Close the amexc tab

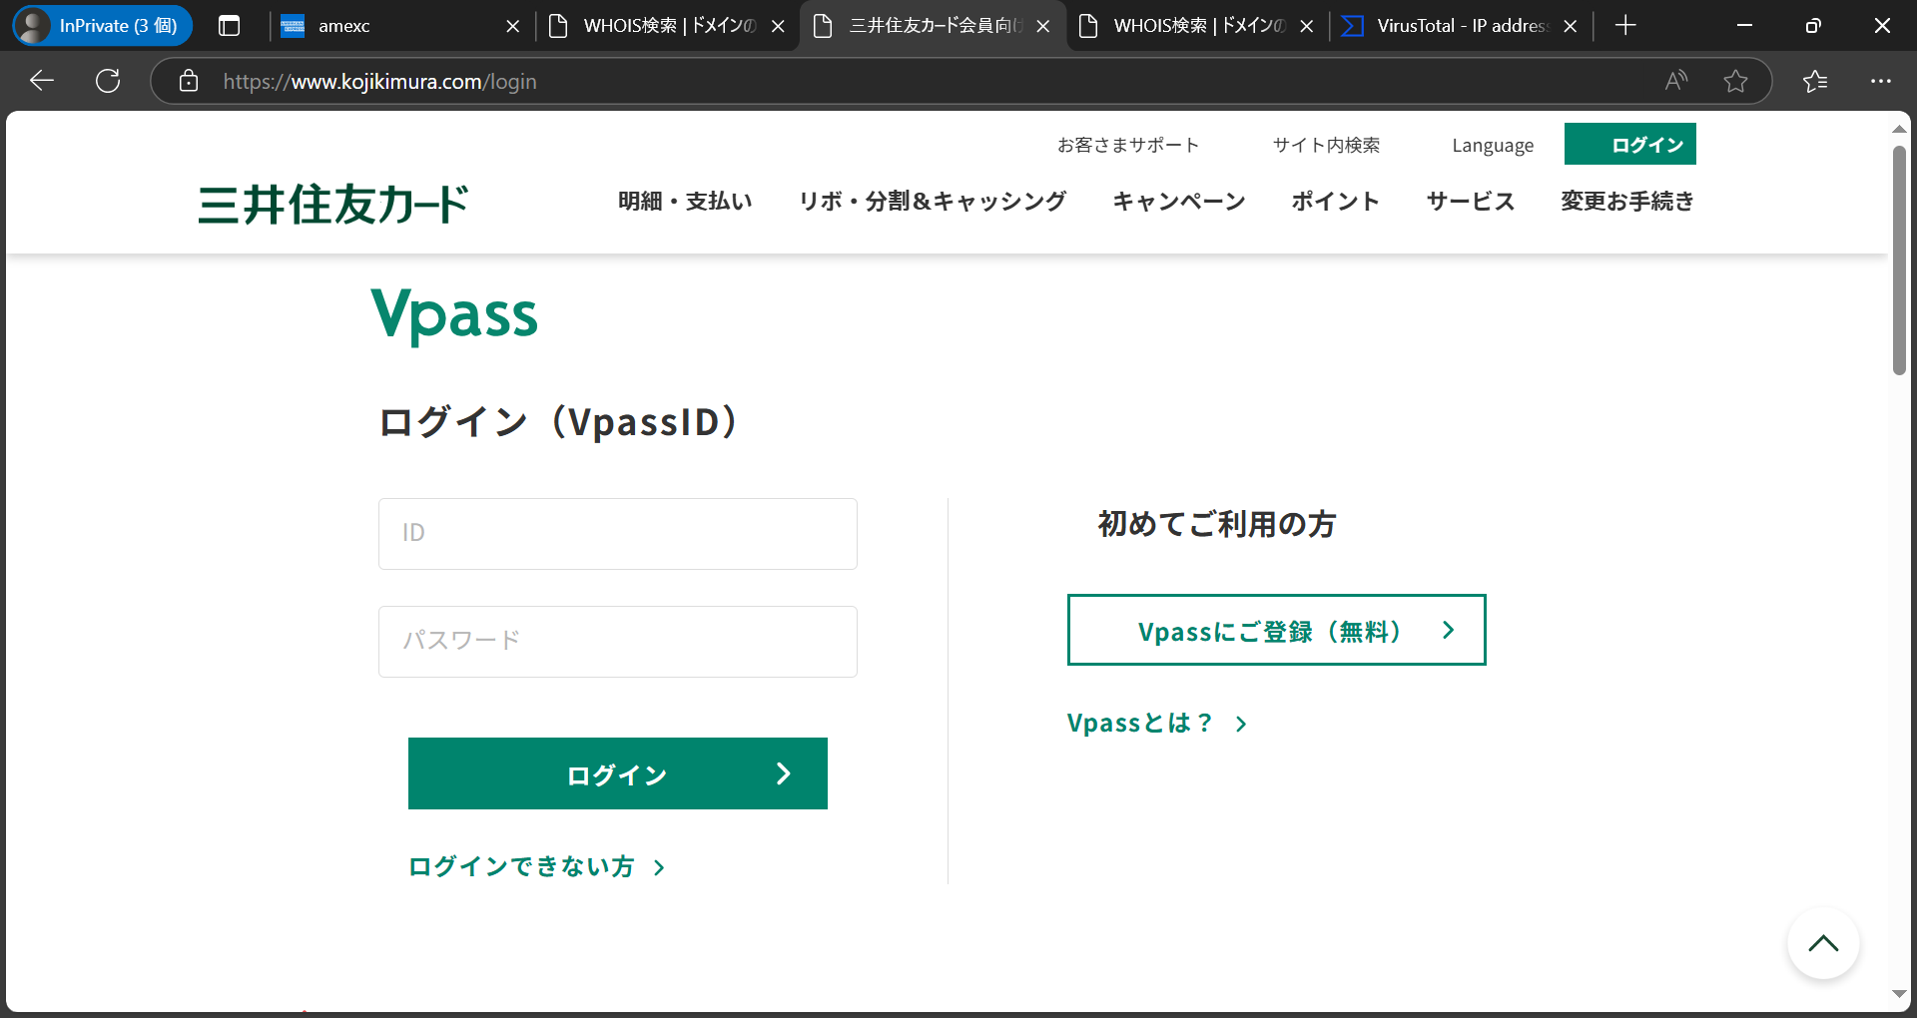(513, 26)
